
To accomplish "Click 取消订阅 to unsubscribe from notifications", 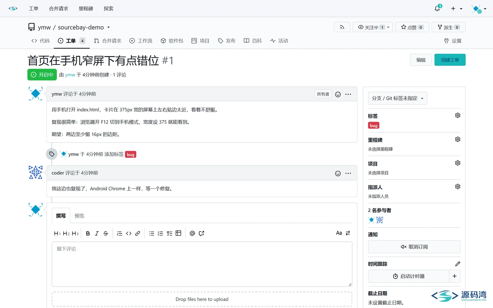I will pyautogui.click(x=414, y=247).
